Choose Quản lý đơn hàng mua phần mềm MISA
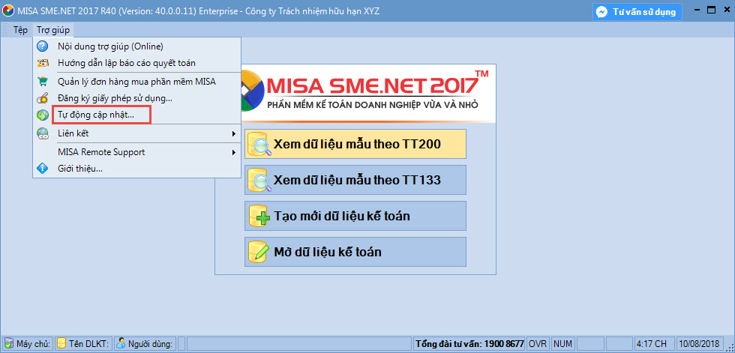This screenshot has width=735, height=353. point(136,82)
